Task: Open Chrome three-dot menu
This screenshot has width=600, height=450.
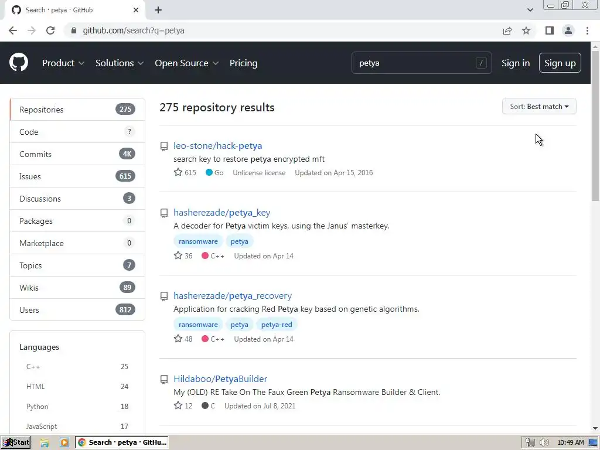Action: (587, 30)
